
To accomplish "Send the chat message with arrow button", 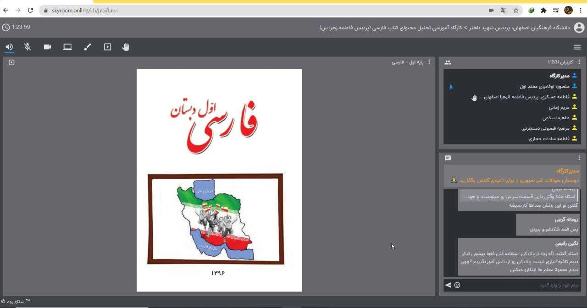I will 448,285.
